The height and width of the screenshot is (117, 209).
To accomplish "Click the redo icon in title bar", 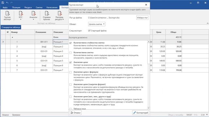I will tap(11, 3).
